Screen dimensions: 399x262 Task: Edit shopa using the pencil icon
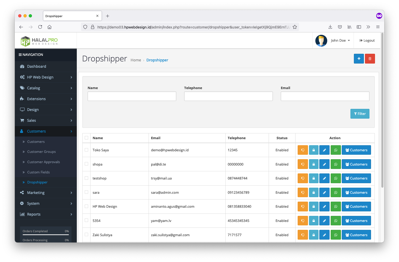click(x=324, y=164)
